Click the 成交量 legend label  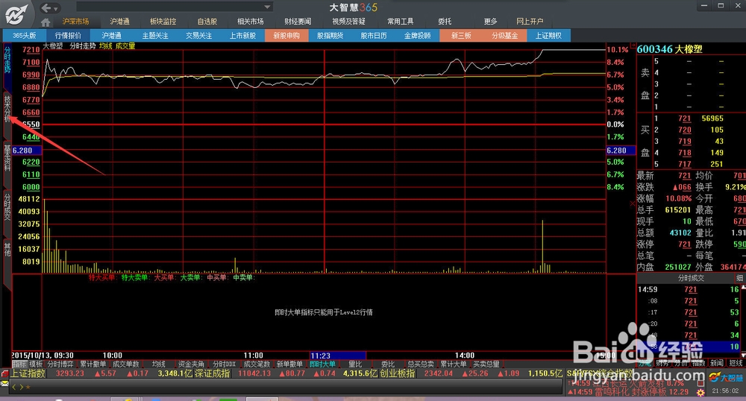[x=125, y=46]
